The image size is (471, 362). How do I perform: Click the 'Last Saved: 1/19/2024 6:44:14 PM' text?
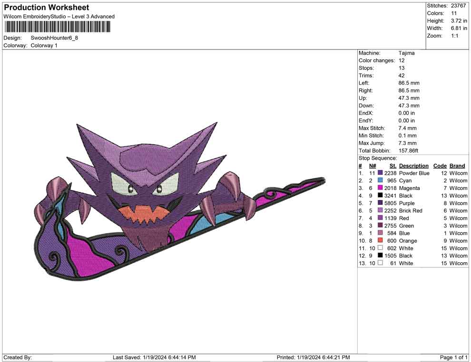coord(154,357)
